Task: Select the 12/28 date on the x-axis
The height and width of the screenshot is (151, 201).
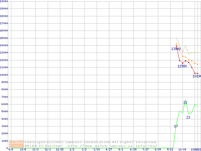Action: [x=60, y=150]
